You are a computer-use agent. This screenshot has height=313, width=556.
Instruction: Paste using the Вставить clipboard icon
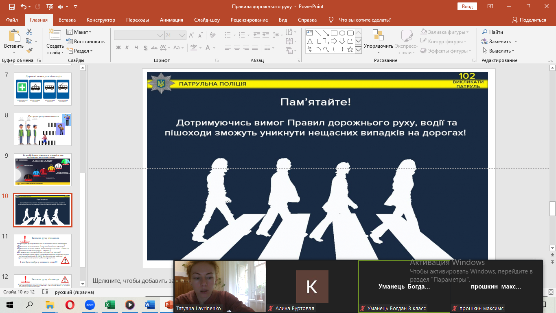[14, 36]
